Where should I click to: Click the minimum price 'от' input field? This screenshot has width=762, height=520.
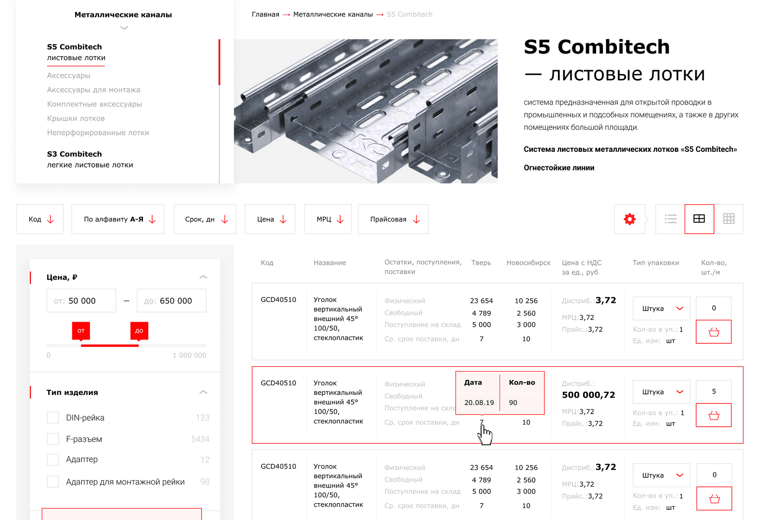tap(81, 301)
